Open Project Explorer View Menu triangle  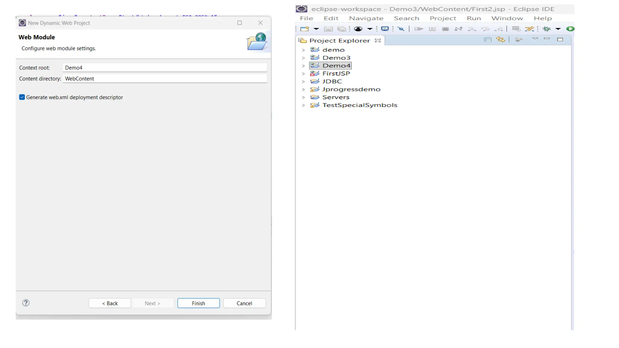pos(535,39)
